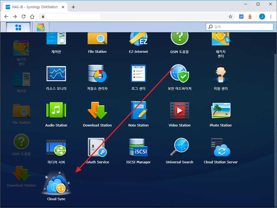The image size is (277, 208).
Task: Open the dimmed File Station desktop shortcut
Action: (x=21, y=111)
